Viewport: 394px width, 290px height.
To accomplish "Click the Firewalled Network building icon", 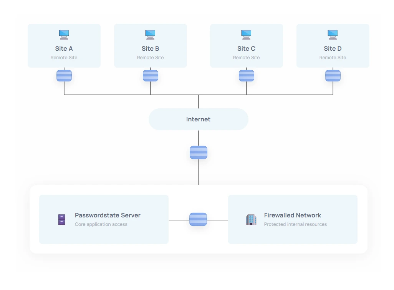I will (251, 220).
